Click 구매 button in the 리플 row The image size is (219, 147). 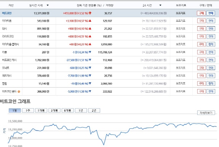201,52
